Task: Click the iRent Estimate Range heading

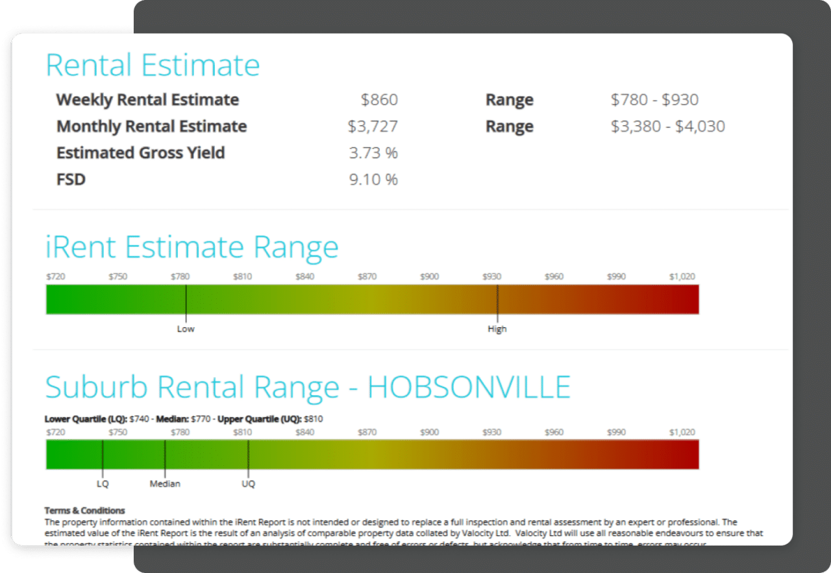Action: pyautogui.click(x=192, y=247)
